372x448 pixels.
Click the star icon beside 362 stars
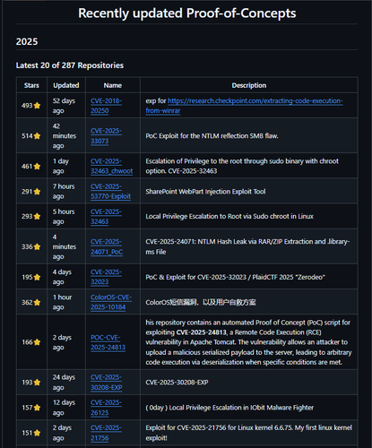pos(37,302)
